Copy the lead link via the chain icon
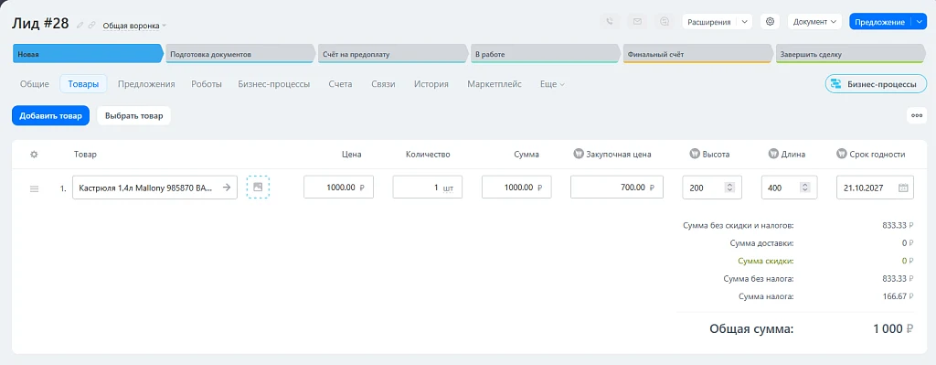936x365 pixels. [91, 25]
